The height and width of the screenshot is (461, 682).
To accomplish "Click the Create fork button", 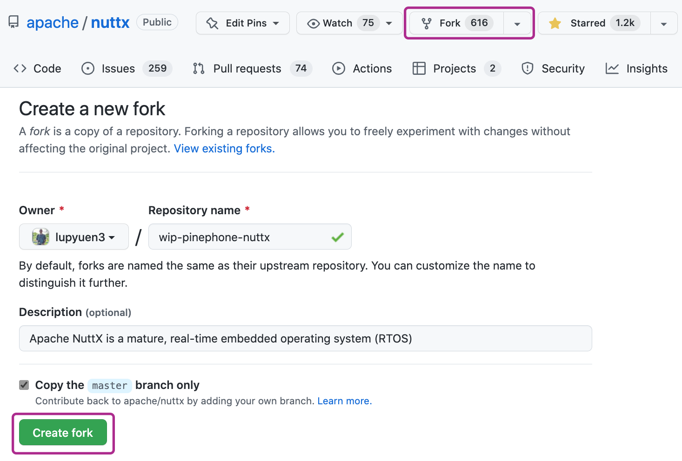I will [63, 433].
